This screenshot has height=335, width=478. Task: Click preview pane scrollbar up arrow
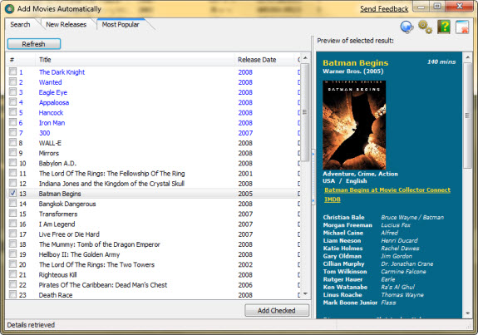coord(467,57)
